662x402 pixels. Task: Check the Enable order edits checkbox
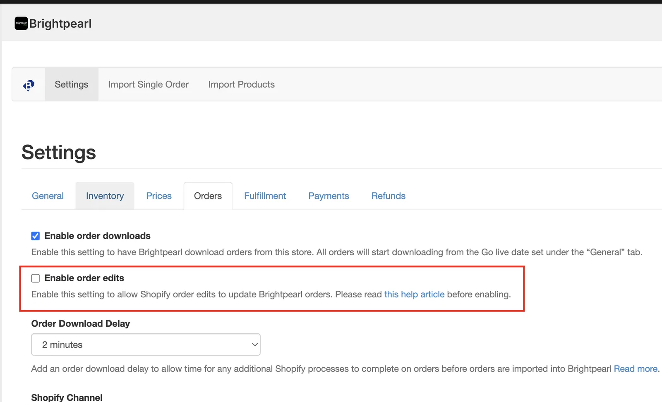36,278
